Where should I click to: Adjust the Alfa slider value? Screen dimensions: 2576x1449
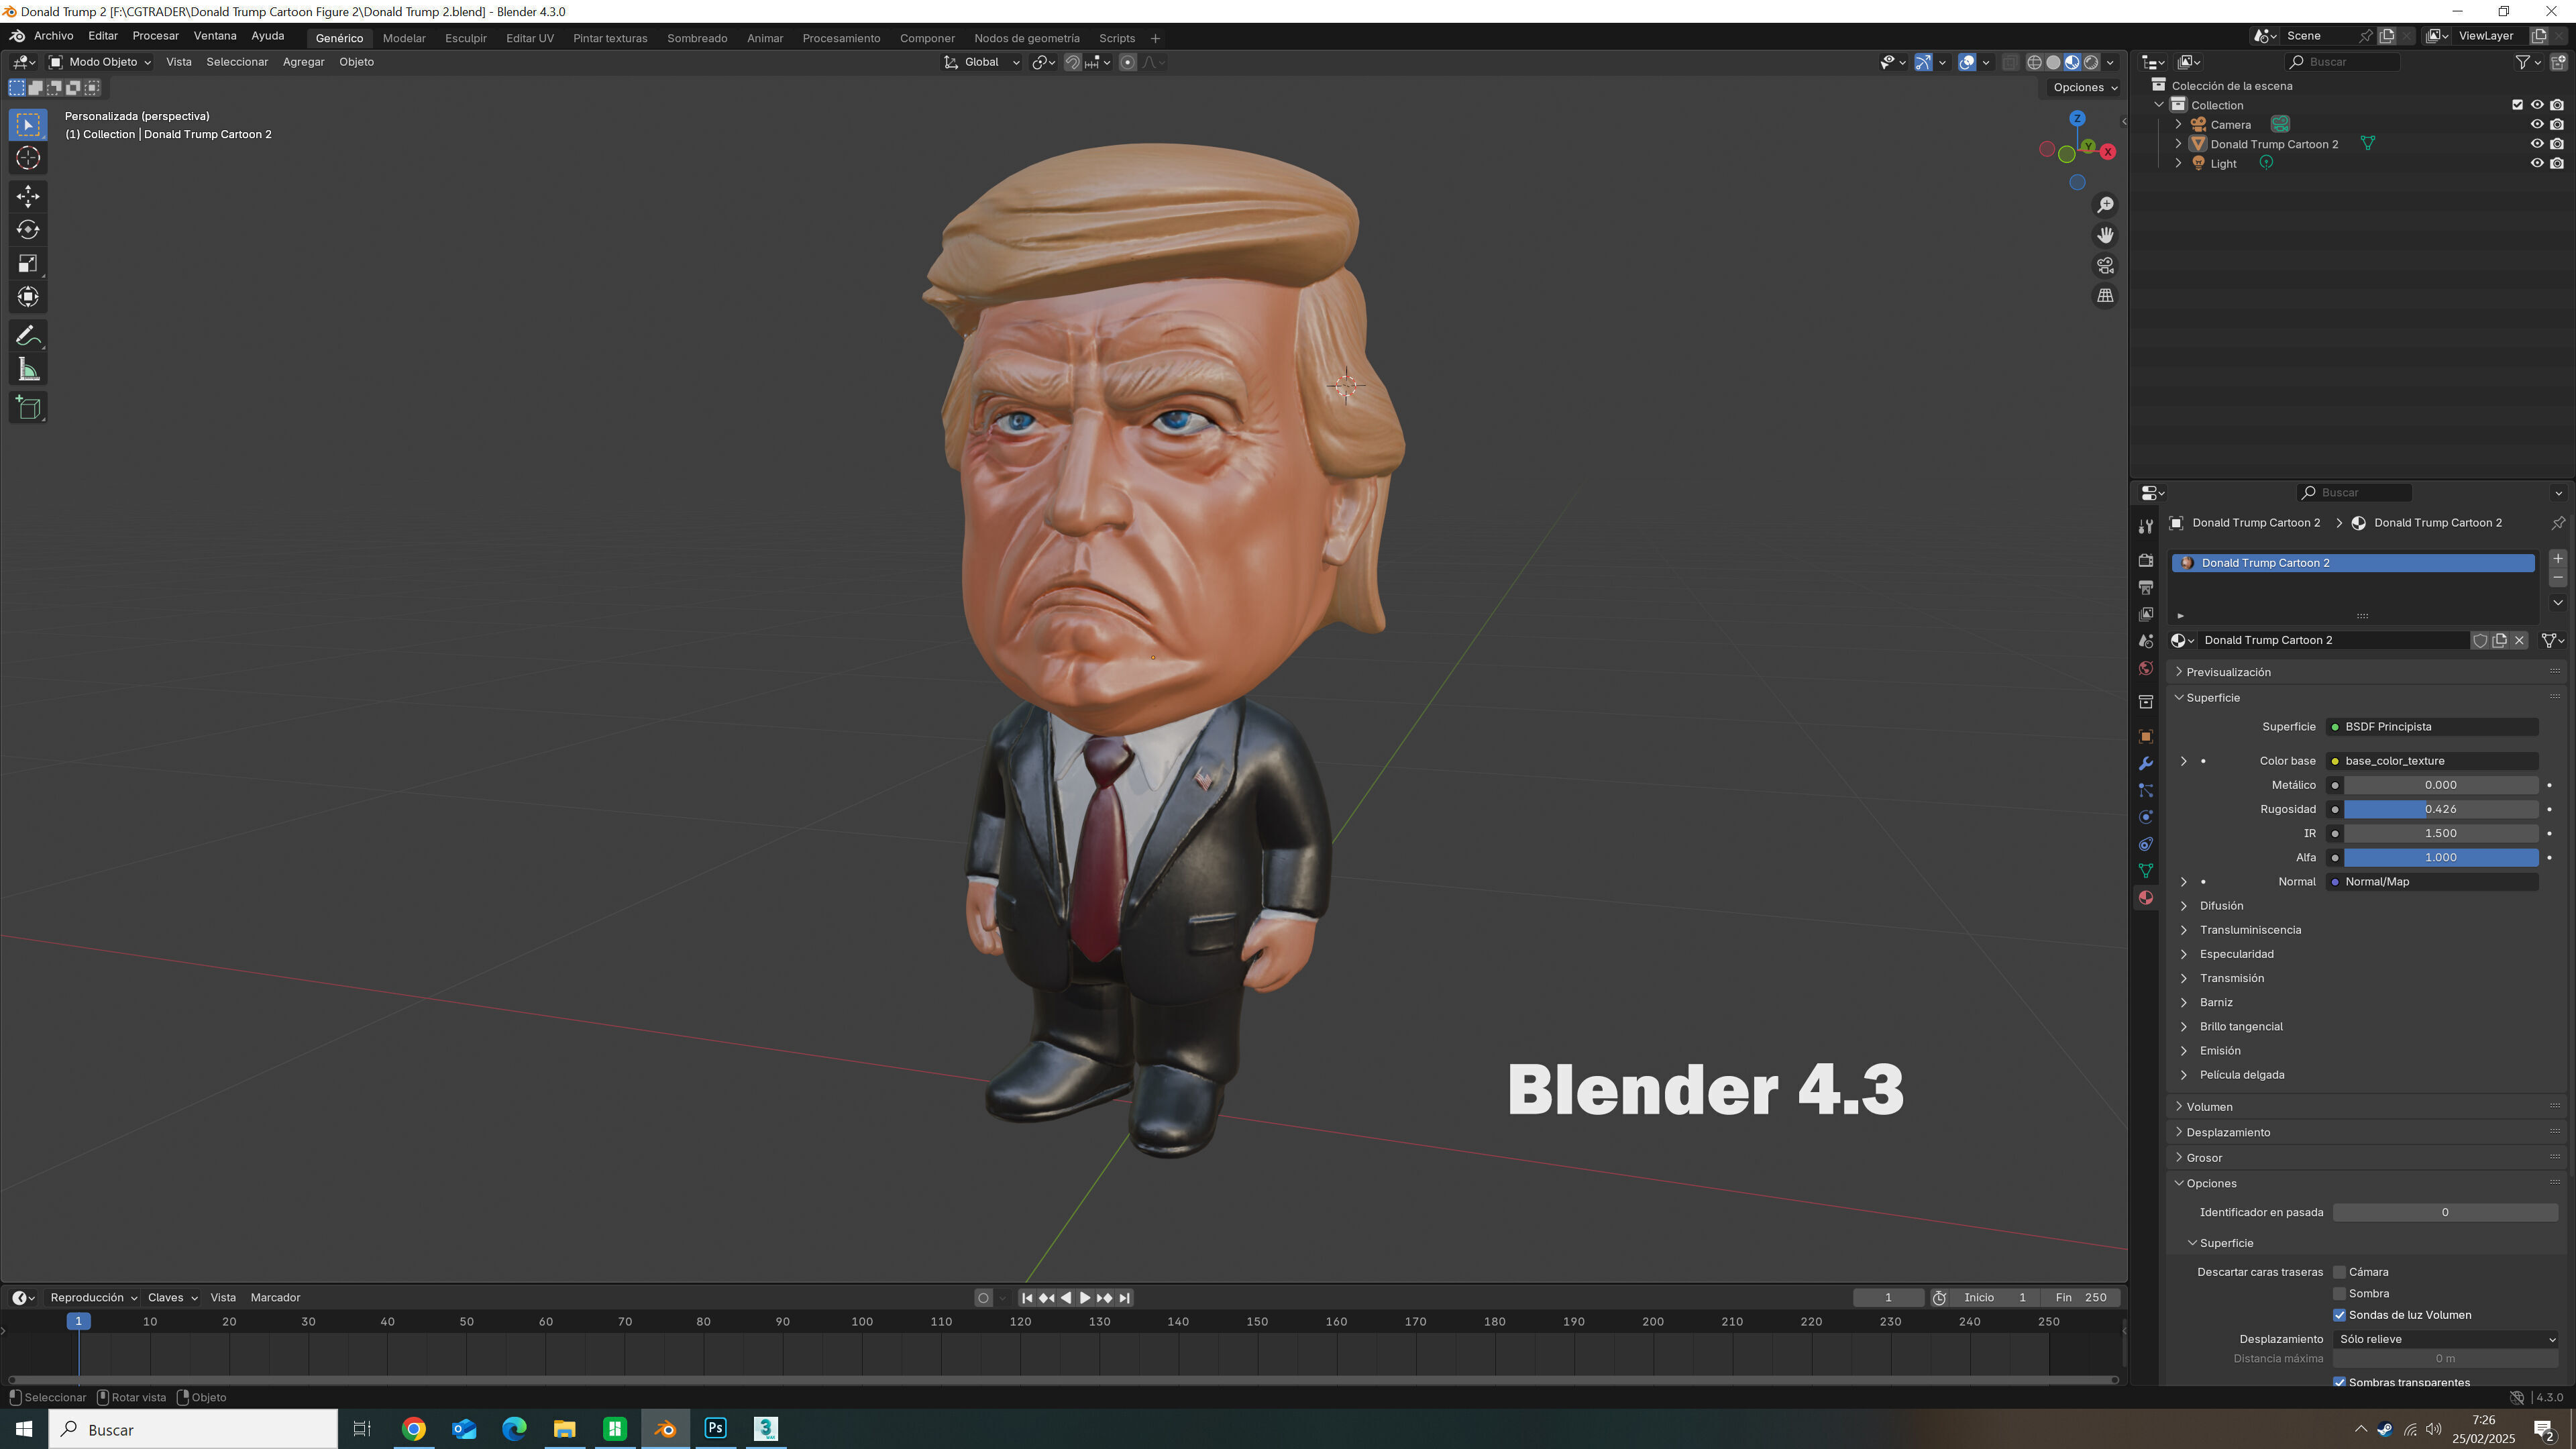2441,858
